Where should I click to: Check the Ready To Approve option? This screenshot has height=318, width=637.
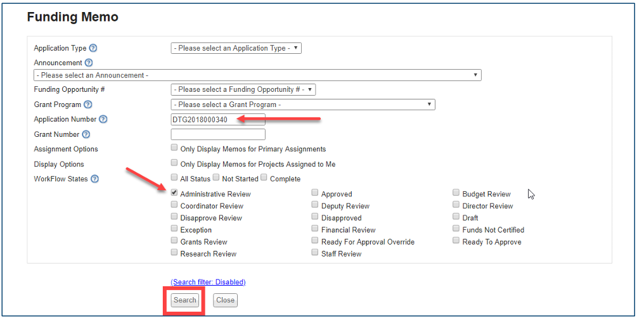click(x=456, y=241)
